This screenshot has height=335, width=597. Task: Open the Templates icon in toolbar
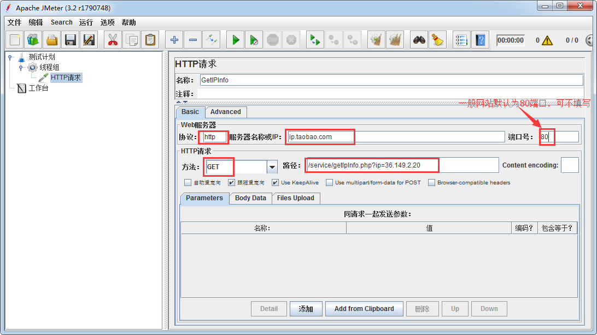pos(33,40)
